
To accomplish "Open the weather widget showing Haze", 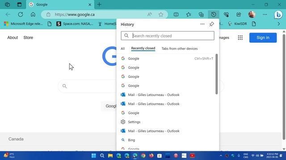I will coord(9,156).
